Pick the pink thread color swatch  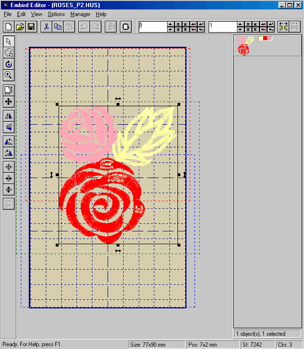pos(270,38)
